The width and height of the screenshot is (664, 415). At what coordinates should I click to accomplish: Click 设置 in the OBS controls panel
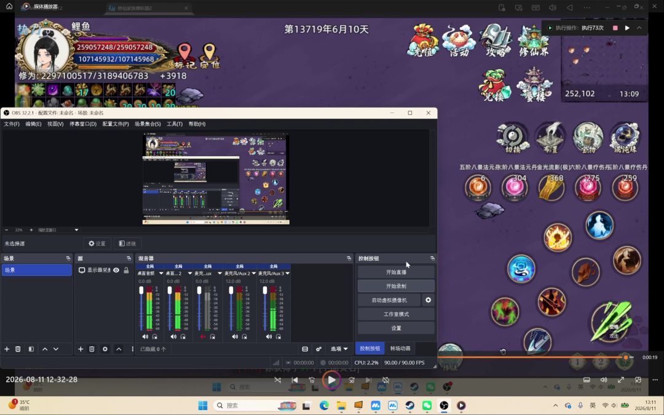point(396,328)
